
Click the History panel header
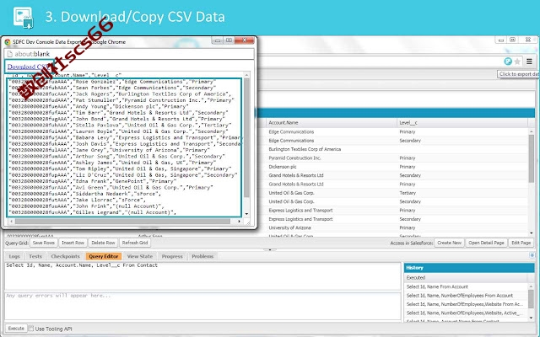[469, 268]
